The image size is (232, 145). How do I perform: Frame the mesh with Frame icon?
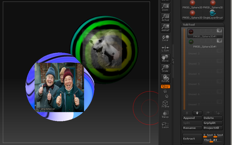[165, 104]
